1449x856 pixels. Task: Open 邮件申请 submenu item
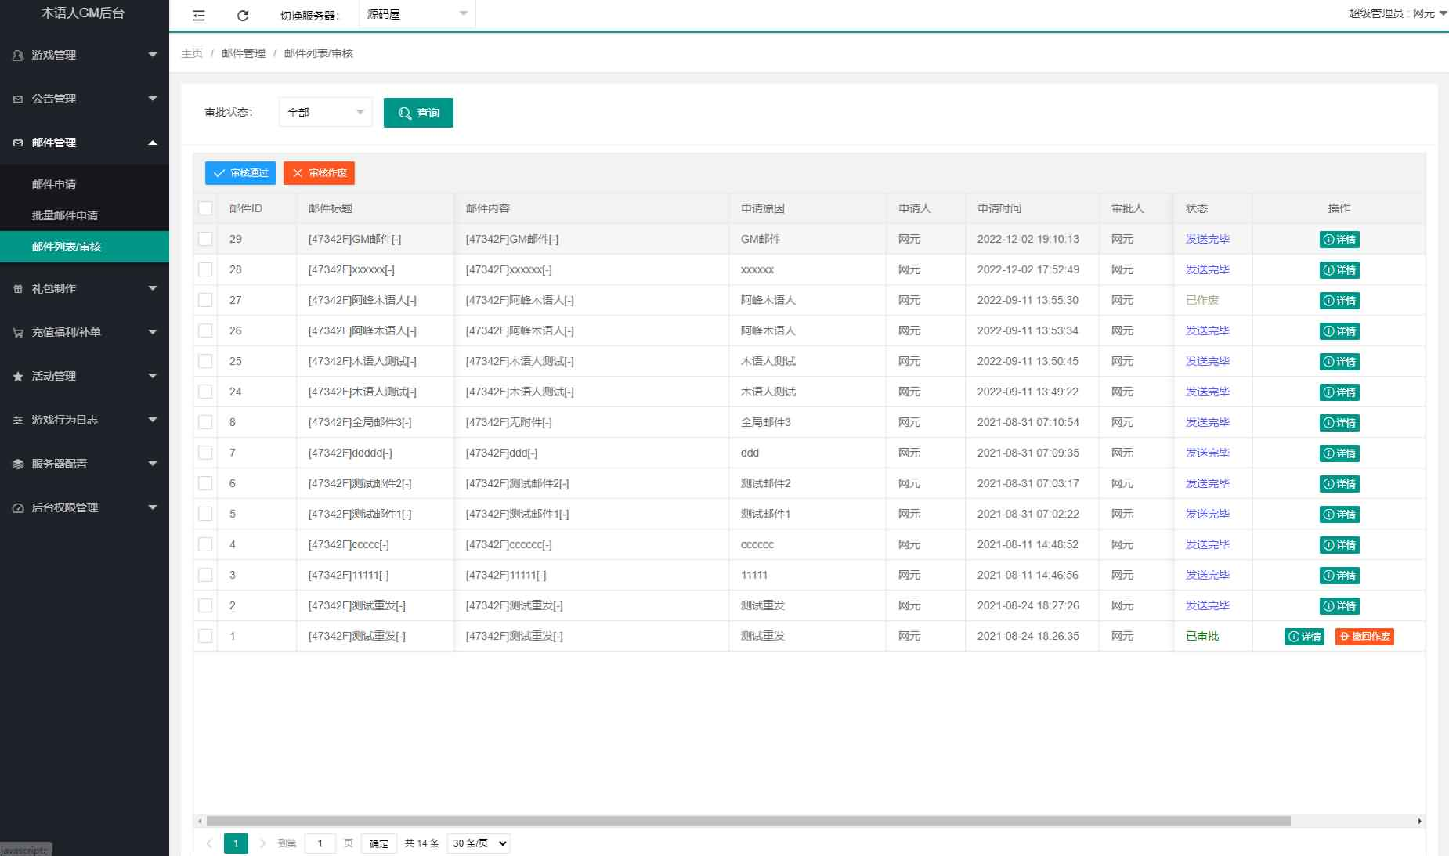pos(85,184)
